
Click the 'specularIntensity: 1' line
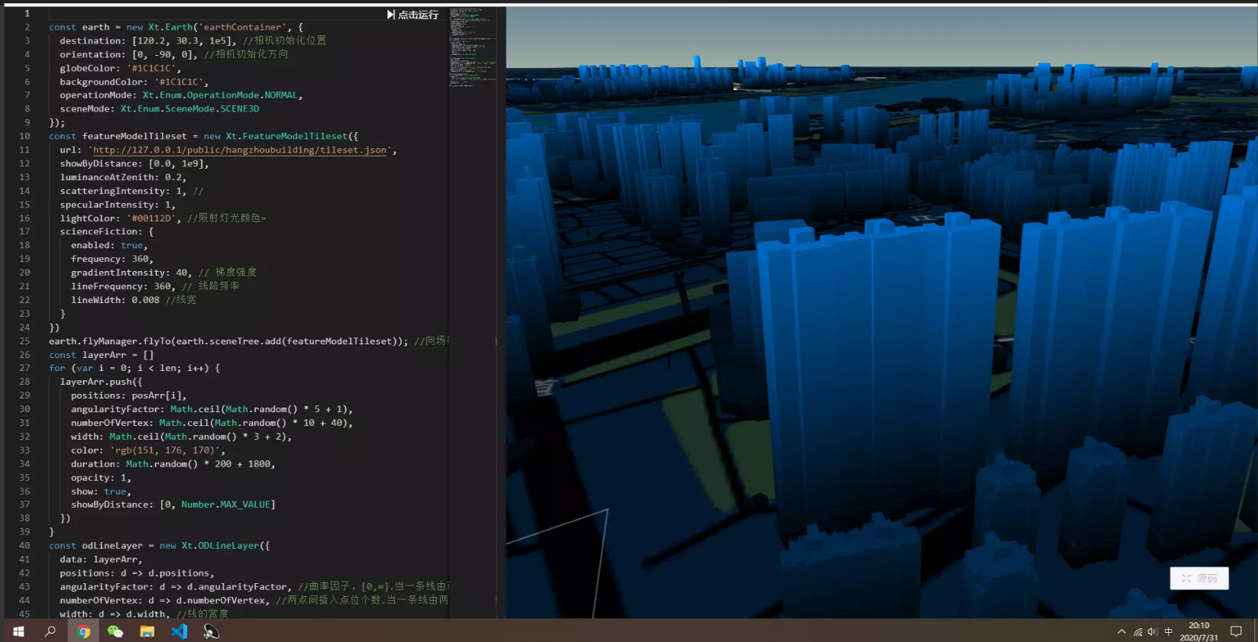pyautogui.click(x=118, y=205)
